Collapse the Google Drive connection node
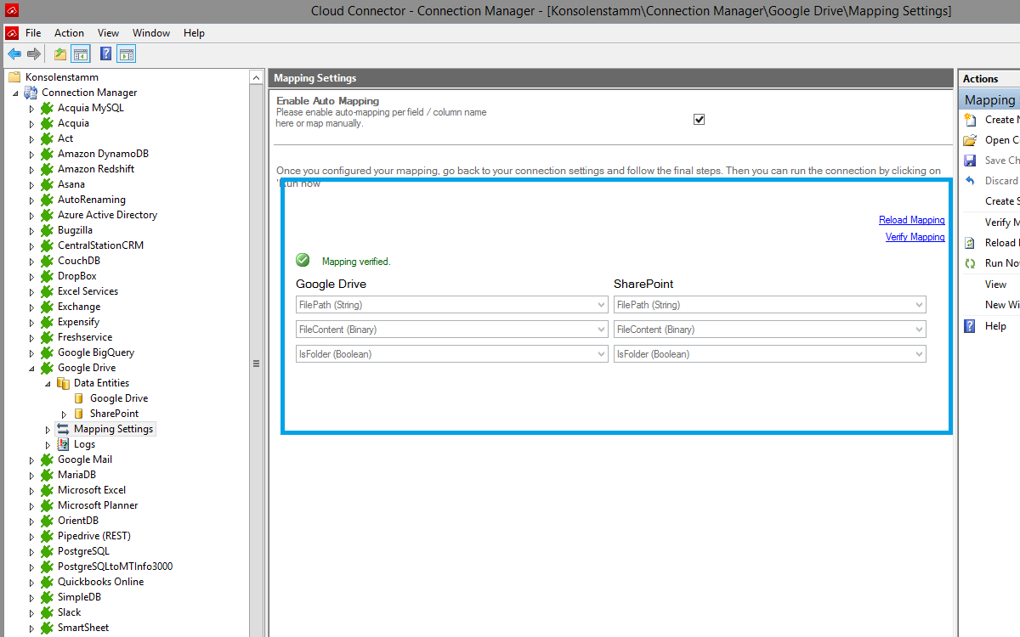Viewport: 1020px width, 637px height. [x=32, y=368]
